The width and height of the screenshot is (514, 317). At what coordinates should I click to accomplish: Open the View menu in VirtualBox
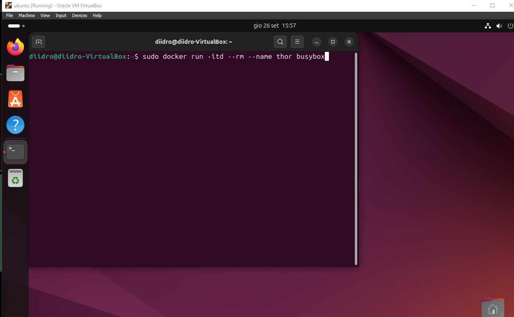pyautogui.click(x=45, y=15)
